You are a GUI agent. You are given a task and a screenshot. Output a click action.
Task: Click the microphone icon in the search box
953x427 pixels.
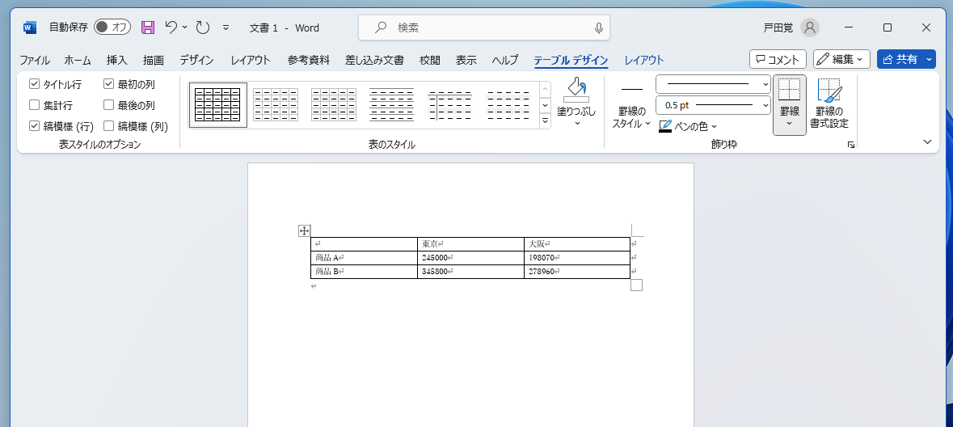coord(599,27)
